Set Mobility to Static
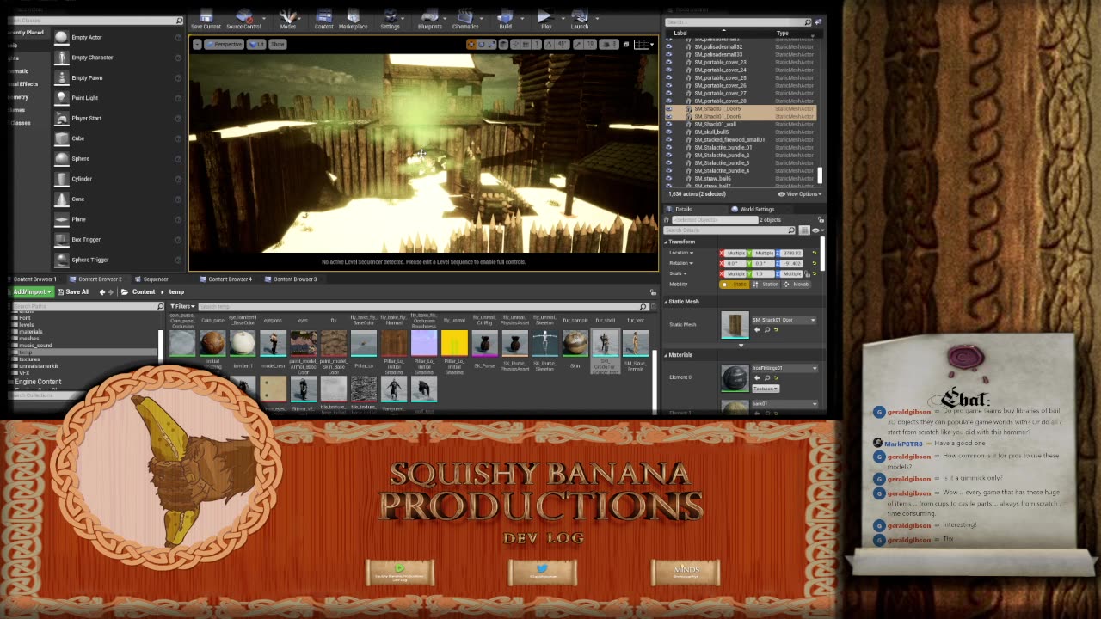The height and width of the screenshot is (619, 1101). click(735, 284)
